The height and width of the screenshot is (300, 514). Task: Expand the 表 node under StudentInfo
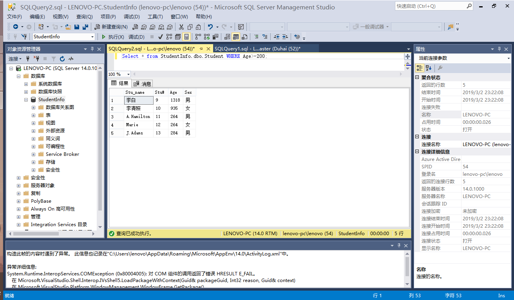[34, 115]
